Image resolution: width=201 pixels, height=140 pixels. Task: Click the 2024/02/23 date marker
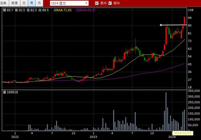click(x=181, y=133)
